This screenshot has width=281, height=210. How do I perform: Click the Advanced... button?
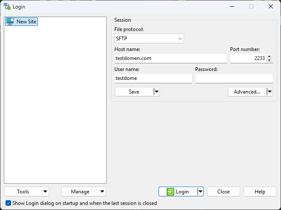click(x=247, y=92)
